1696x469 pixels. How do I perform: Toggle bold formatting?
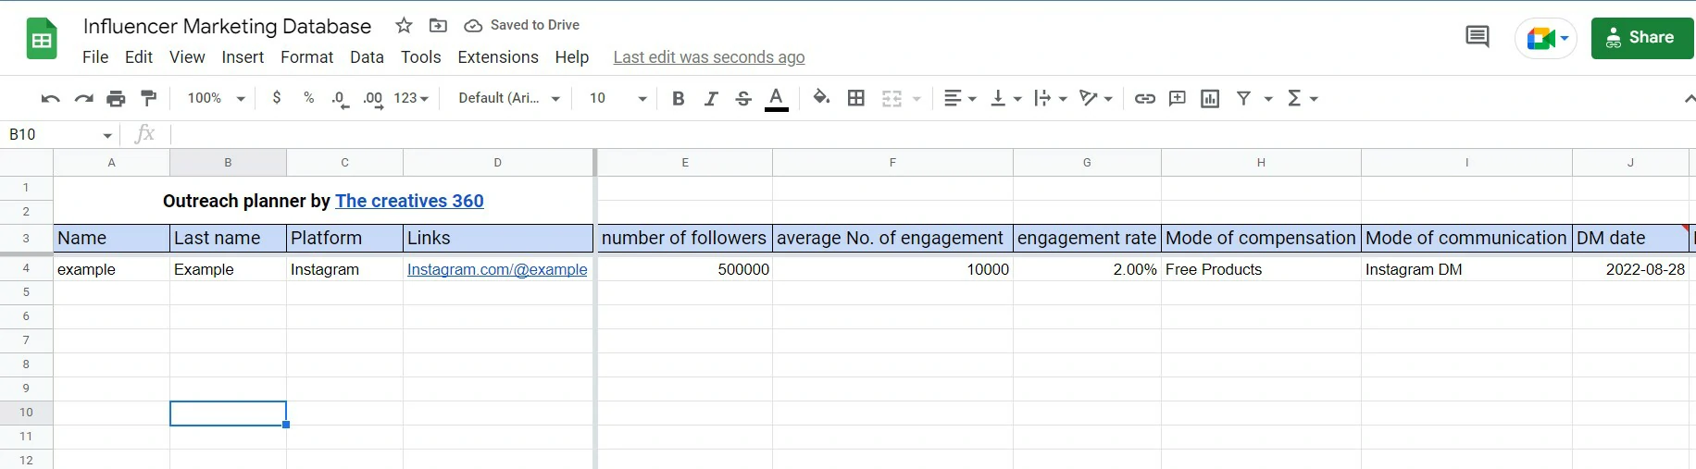point(679,98)
